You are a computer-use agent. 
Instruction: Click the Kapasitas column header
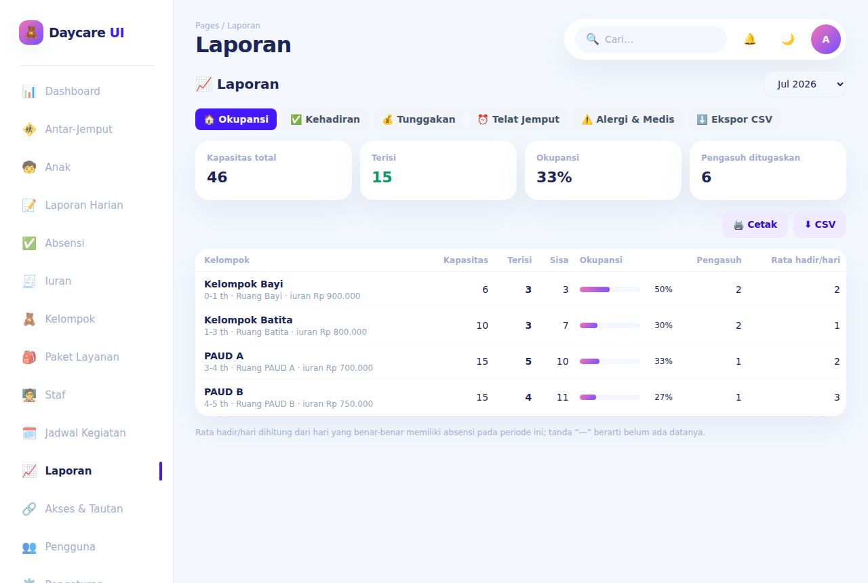click(x=466, y=260)
